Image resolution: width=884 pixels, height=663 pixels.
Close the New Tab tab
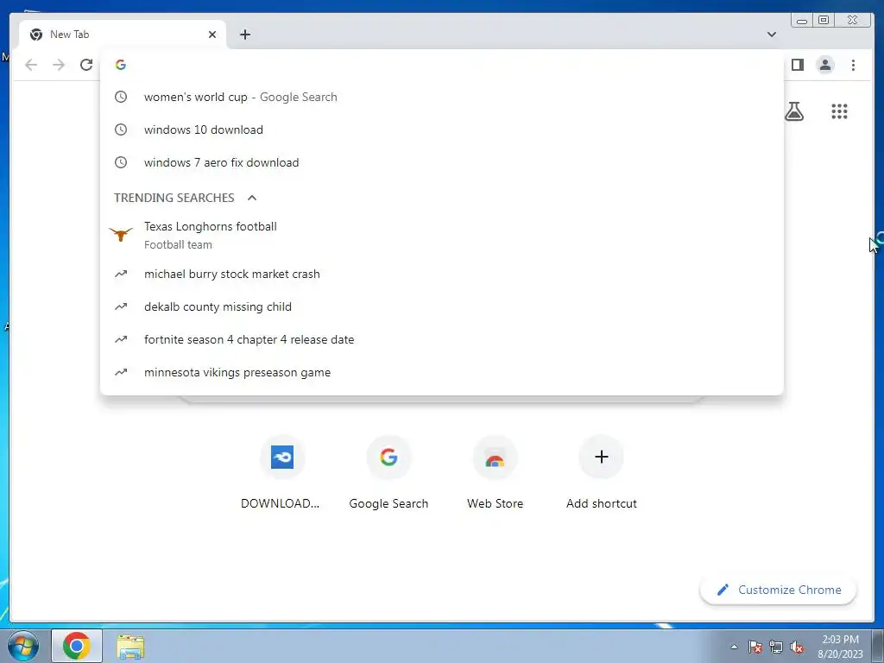212,35
